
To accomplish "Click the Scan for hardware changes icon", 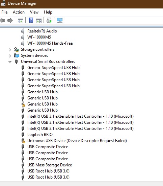I will point(60,20).
